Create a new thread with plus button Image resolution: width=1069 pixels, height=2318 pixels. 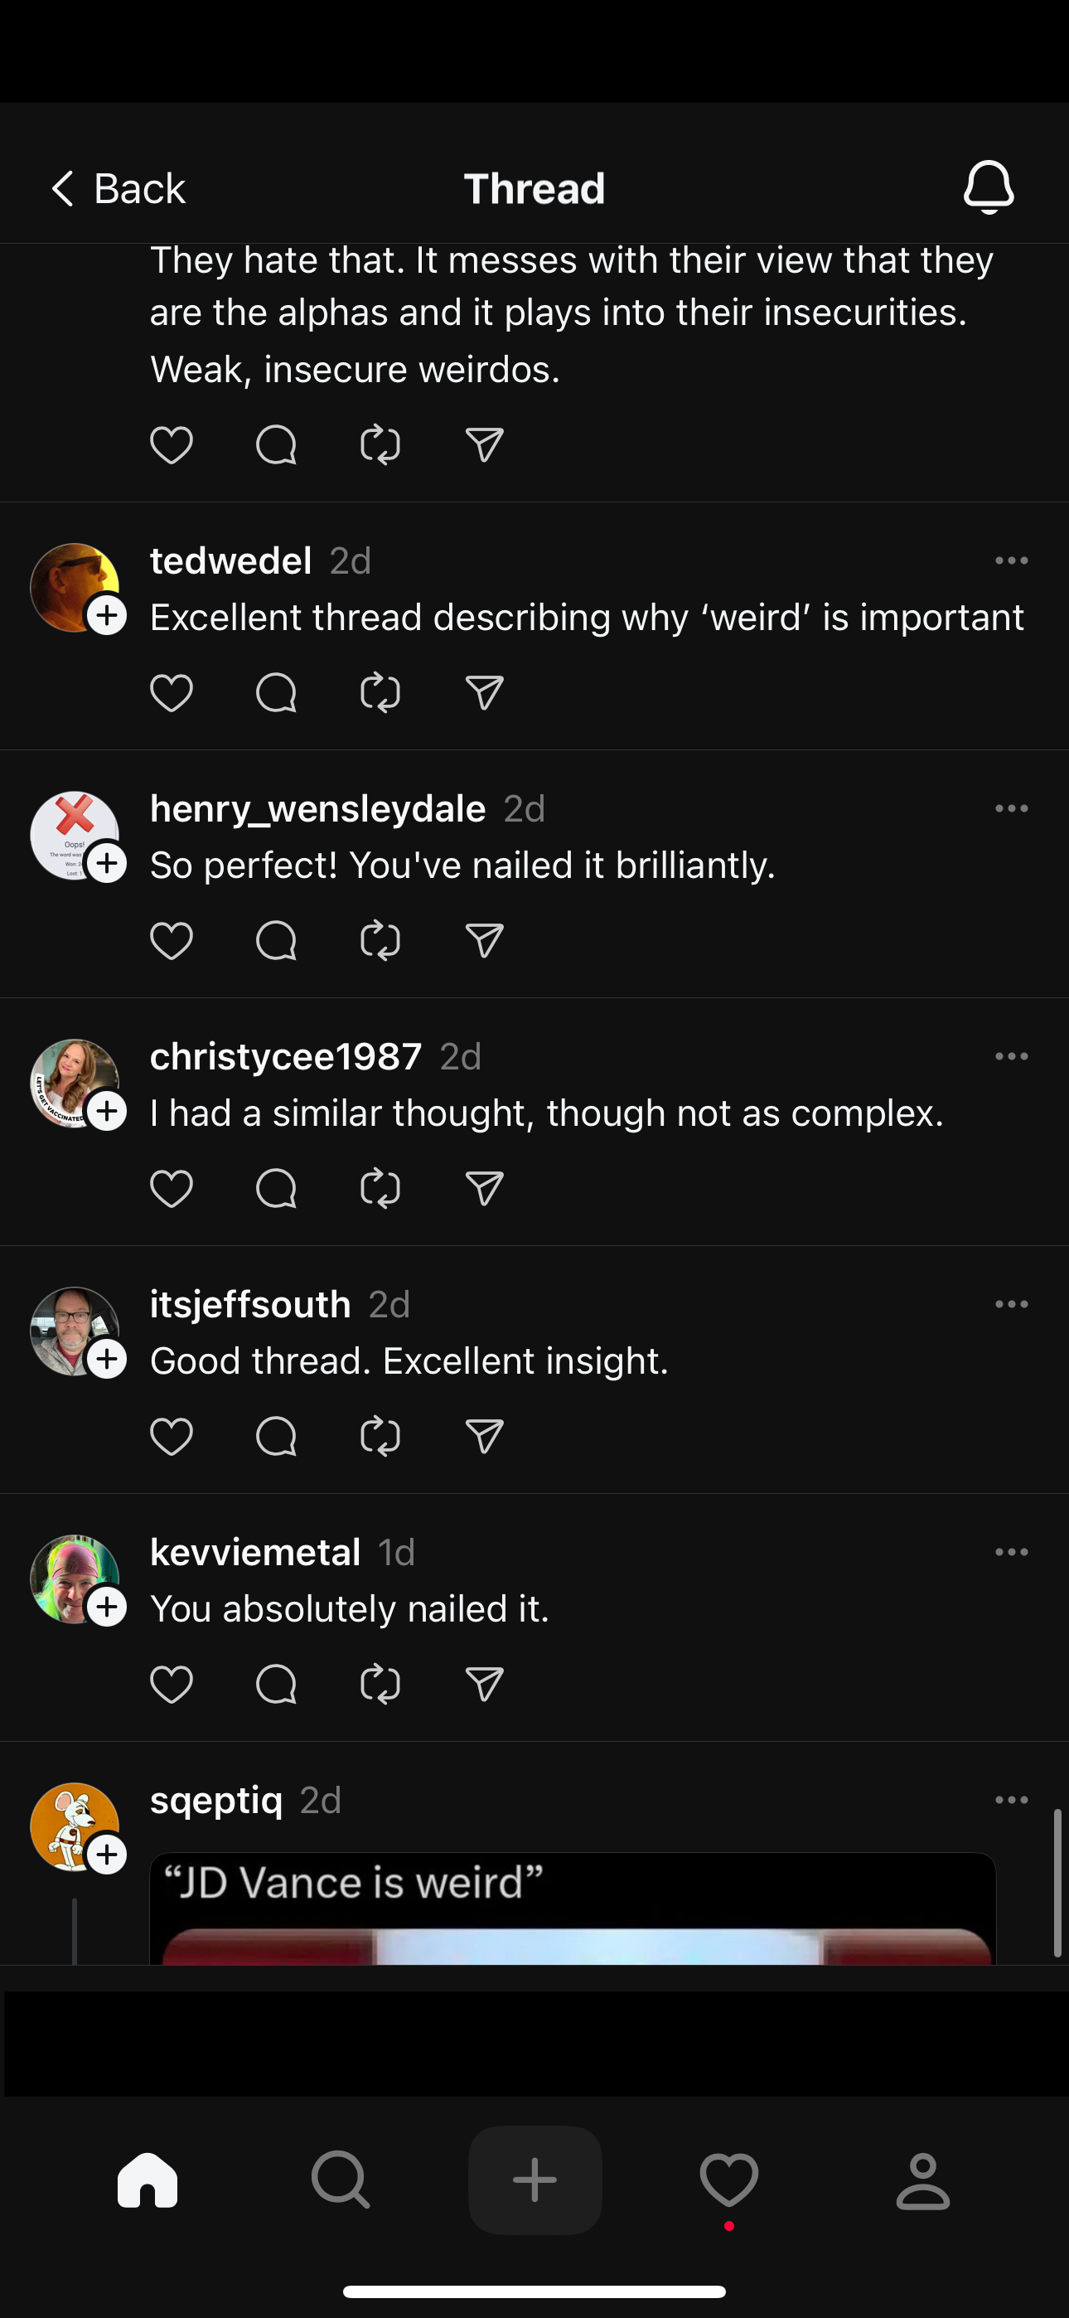tap(534, 2180)
